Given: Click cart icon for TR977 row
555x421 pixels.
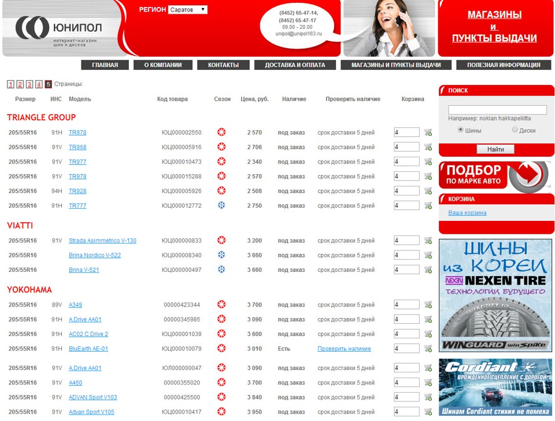Looking at the screenshot, I should coord(428,161).
